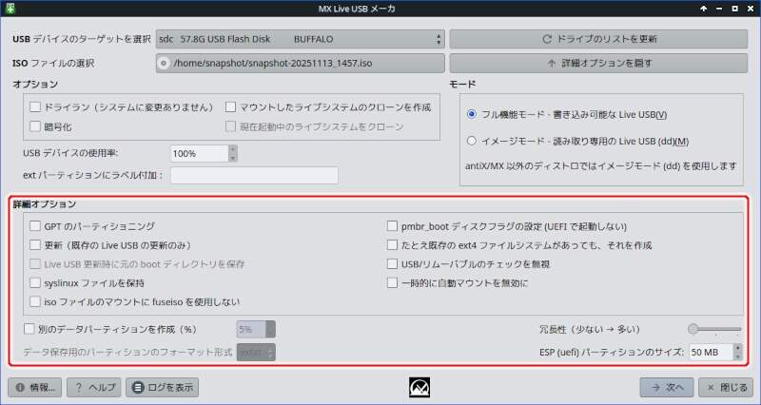Screen dimensions: 761x405
Task: Enable GPT のパーティショニング checkbox
Action: click(35, 226)
